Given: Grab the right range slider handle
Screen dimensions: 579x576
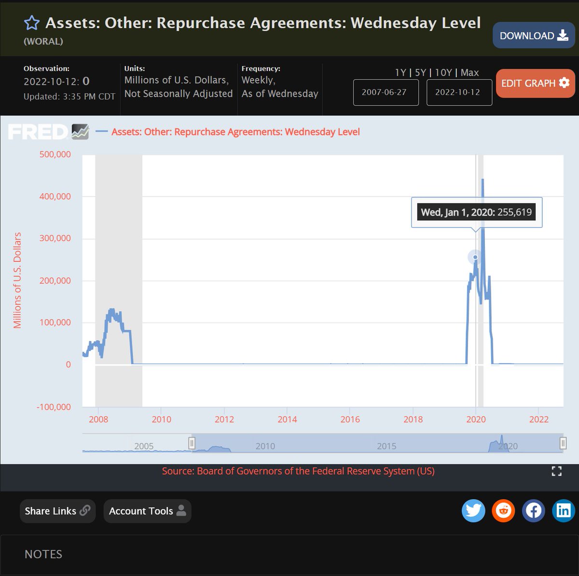Looking at the screenshot, I should tap(563, 443).
